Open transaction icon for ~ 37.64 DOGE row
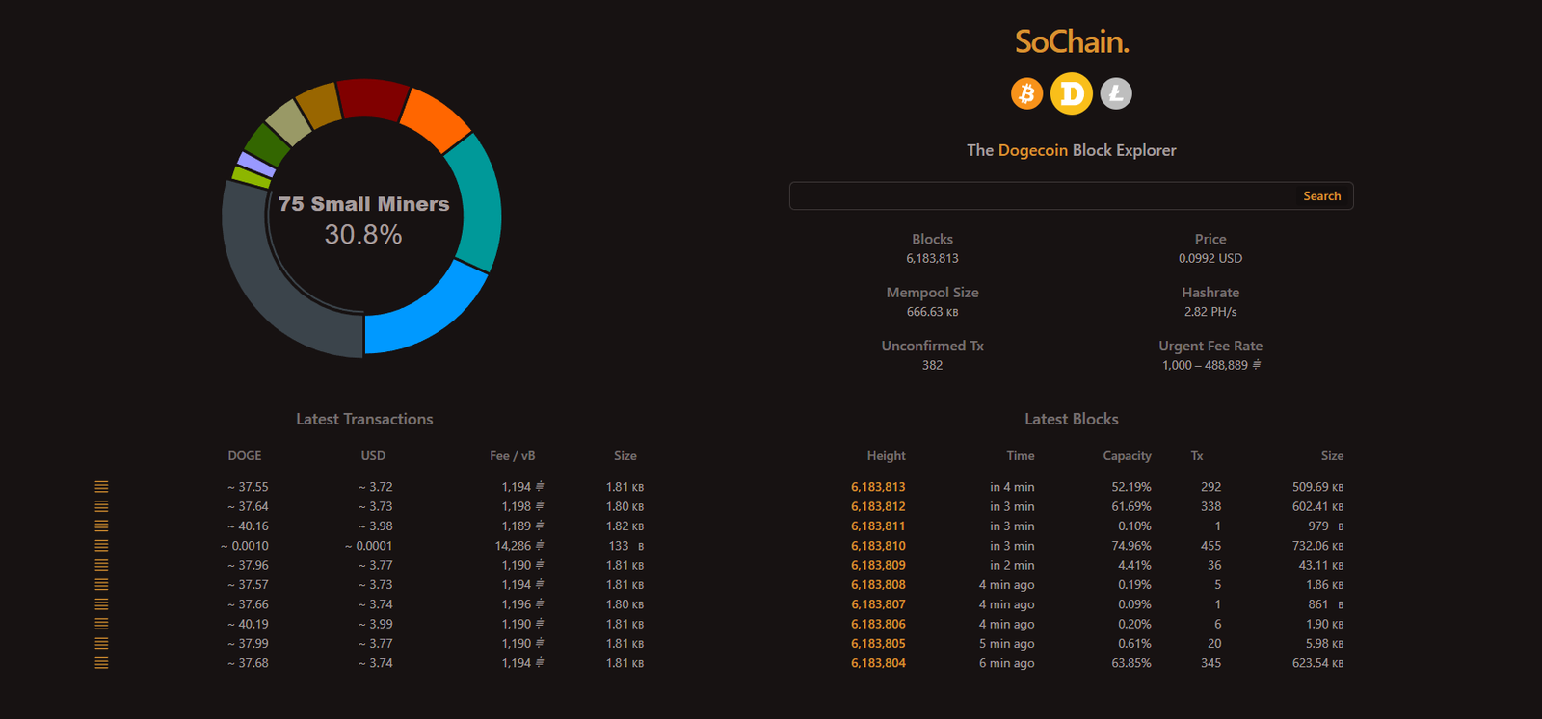This screenshot has height=719, width=1542. [x=101, y=506]
